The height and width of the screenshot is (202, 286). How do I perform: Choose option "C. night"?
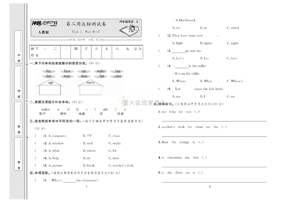click(232, 43)
